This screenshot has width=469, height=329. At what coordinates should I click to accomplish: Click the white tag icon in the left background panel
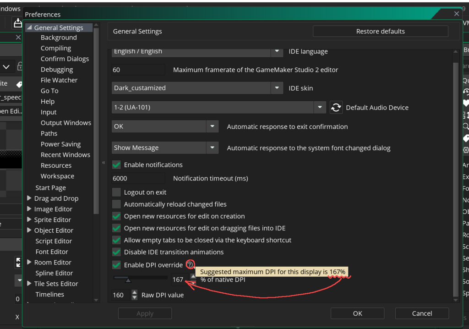[x=19, y=84]
